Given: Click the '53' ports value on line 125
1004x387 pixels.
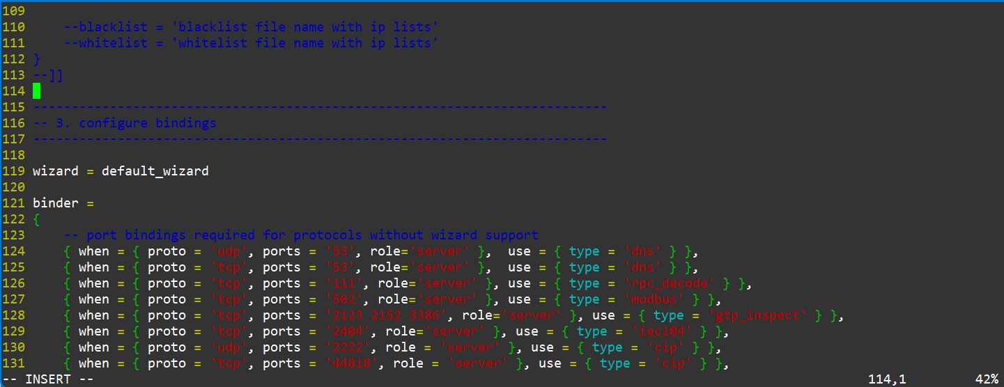Looking at the screenshot, I should tap(340, 267).
